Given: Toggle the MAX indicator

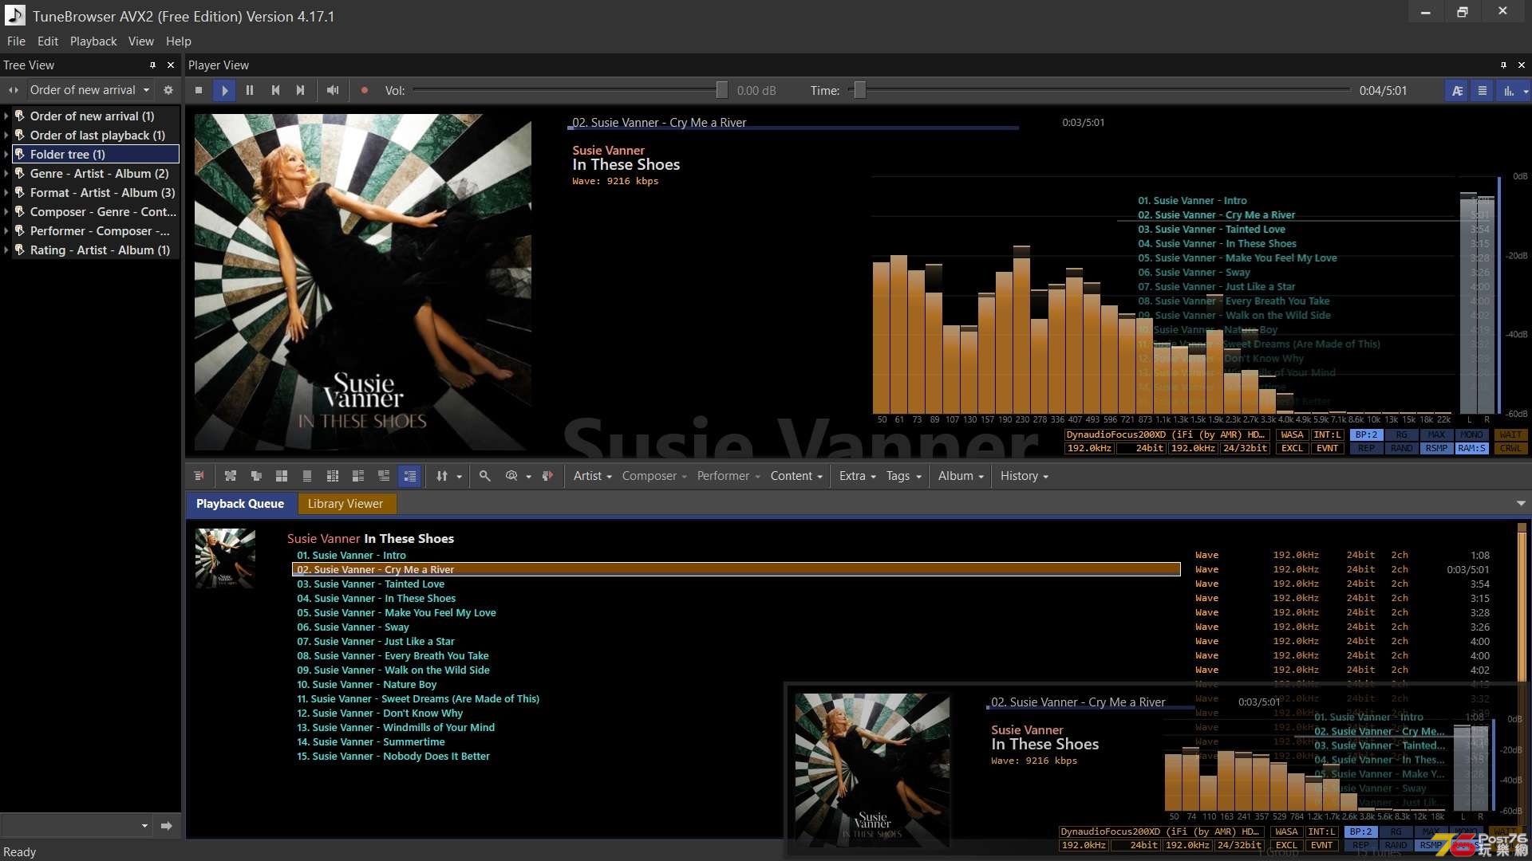Looking at the screenshot, I should point(1436,434).
